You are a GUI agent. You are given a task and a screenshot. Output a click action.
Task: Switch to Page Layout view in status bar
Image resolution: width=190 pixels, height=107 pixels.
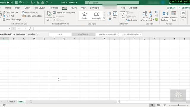[158, 105]
